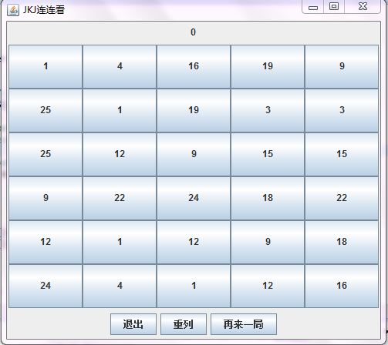The width and height of the screenshot is (388, 345).
Task: Select the 4 tile between 1 and 16
Action: [120, 67]
